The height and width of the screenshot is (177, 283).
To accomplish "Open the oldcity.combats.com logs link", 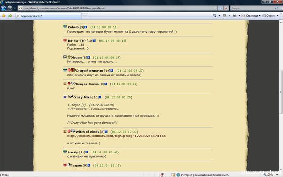I will click(x=116, y=136).
